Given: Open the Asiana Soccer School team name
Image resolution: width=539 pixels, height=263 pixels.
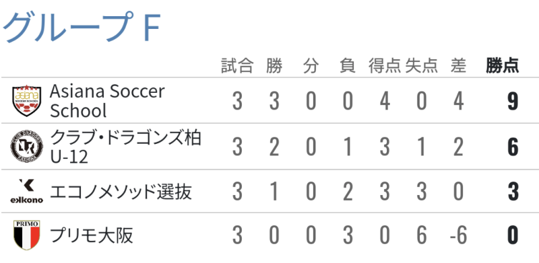Looking at the screenshot, I should pyautogui.click(x=108, y=101).
